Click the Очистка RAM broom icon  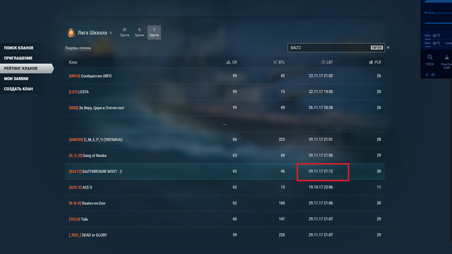coord(447,57)
